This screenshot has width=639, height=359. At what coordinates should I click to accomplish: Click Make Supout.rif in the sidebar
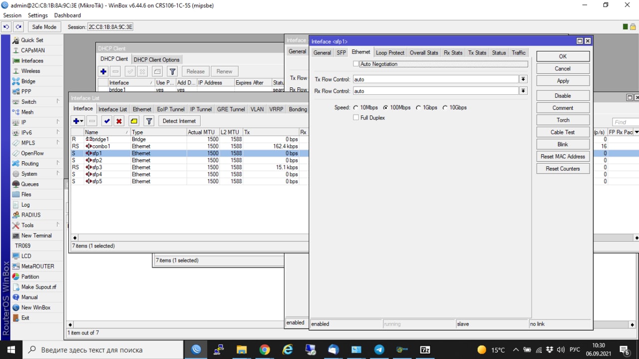[x=38, y=287]
